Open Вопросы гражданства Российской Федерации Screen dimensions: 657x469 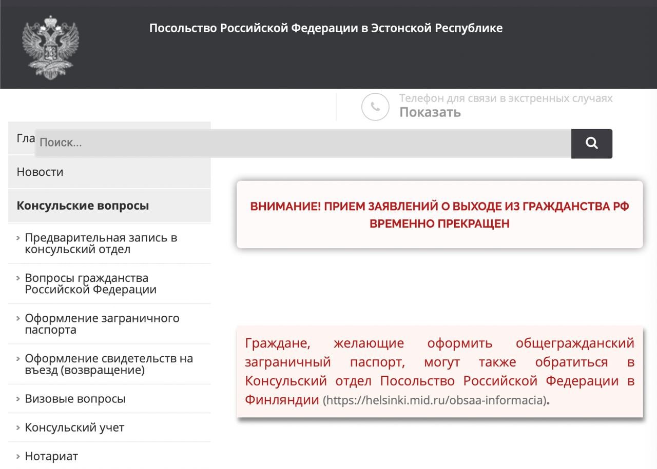click(90, 283)
